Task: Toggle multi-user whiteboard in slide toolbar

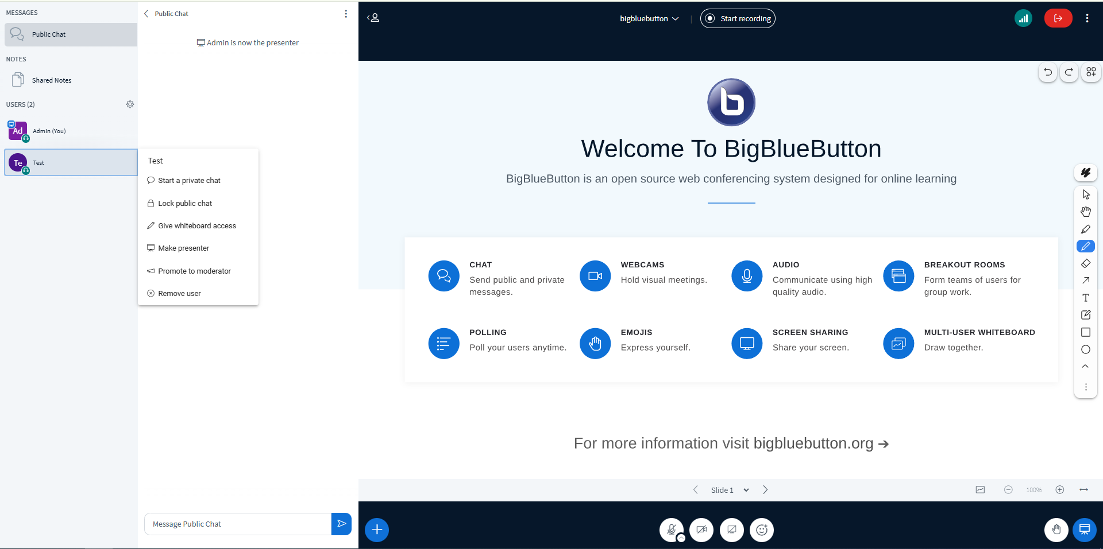Action: (980, 490)
